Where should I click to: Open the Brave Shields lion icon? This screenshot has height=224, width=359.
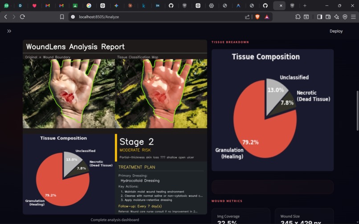pyautogui.click(x=257, y=17)
